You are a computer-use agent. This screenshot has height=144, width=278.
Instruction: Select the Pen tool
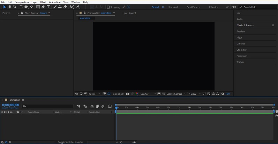(x=44, y=7)
